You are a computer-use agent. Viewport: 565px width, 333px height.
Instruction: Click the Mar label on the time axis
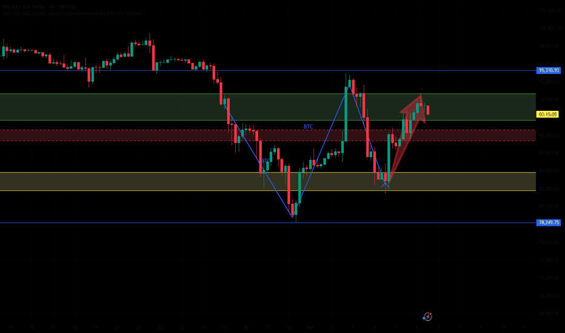pyautogui.click(x=310, y=327)
